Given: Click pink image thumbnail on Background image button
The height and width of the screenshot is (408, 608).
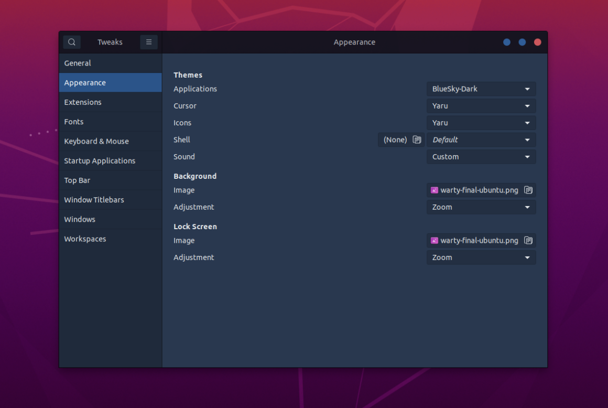Looking at the screenshot, I should point(434,190).
